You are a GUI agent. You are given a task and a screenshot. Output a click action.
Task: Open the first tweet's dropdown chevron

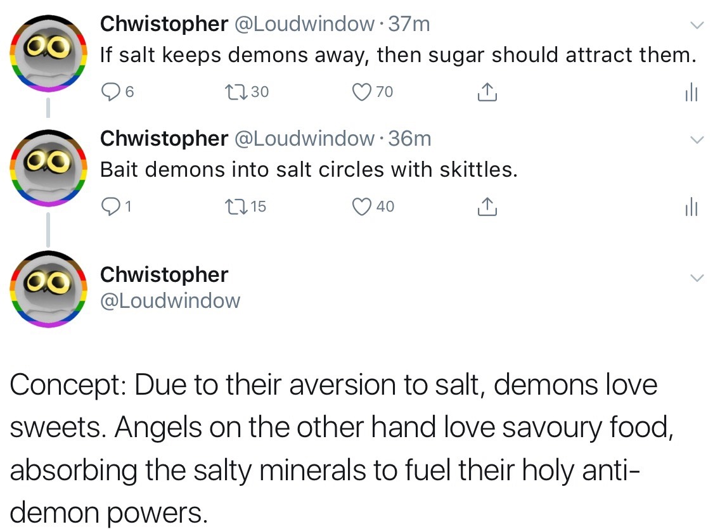click(x=696, y=25)
